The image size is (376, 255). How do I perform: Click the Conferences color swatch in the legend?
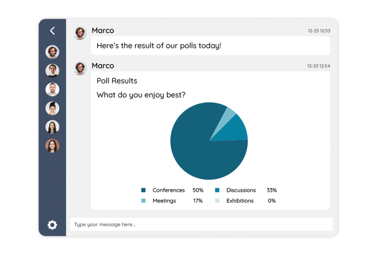tap(144, 190)
